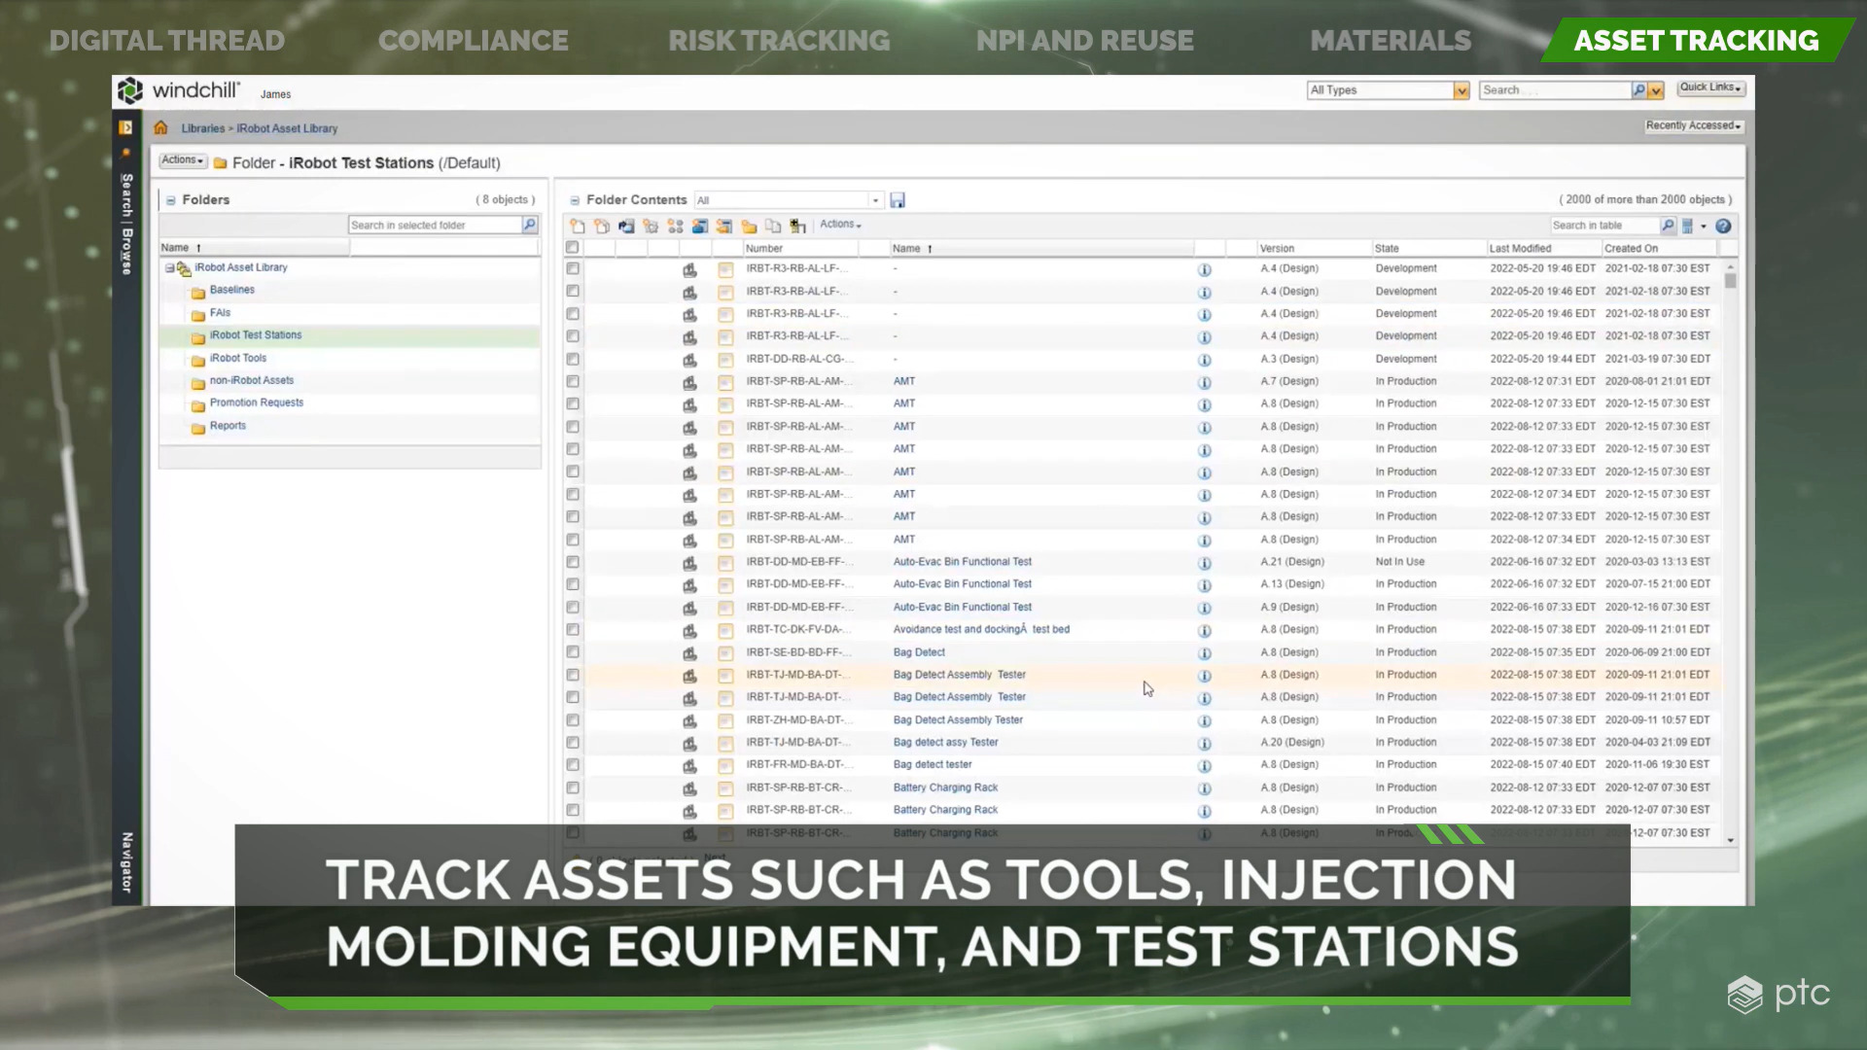This screenshot has width=1867, height=1050.
Task: Open the iRobot Tools folder
Action: pyautogui.click(x=238, y=358)
